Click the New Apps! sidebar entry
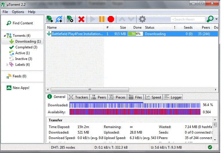The image size is (221, 153). 21,88
